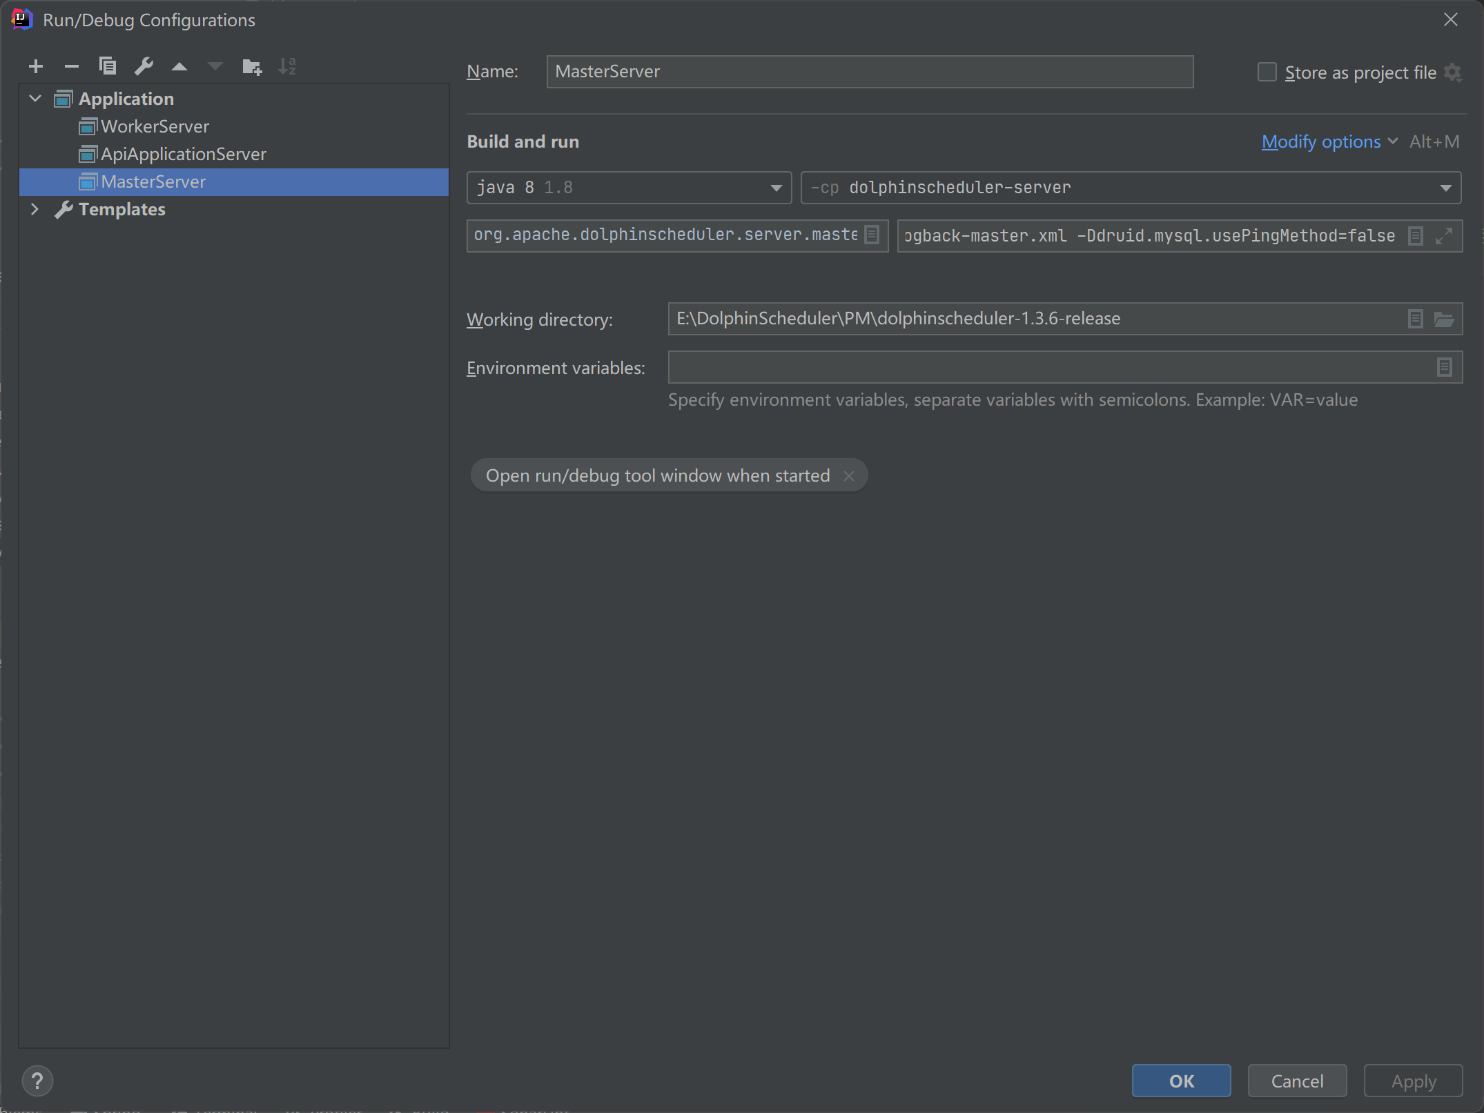
Task: Open Edit templates via the wrench icon
Action: tap(144, 66)
